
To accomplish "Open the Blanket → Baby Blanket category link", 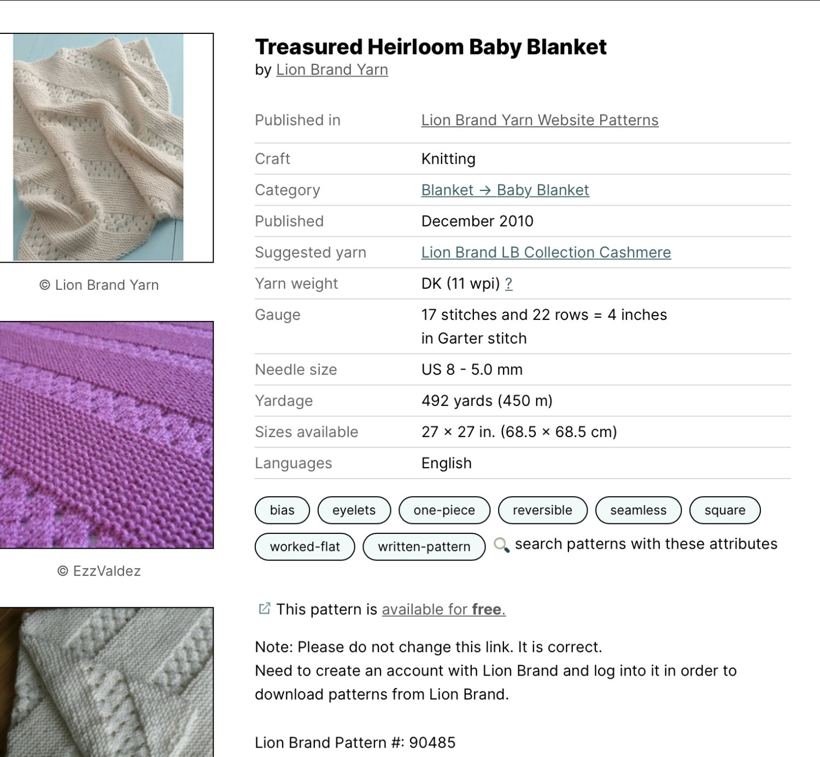I will [x=505, y=190].
